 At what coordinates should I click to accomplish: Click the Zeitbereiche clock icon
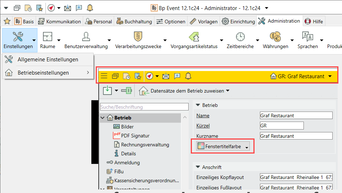(x=240, y=37)
